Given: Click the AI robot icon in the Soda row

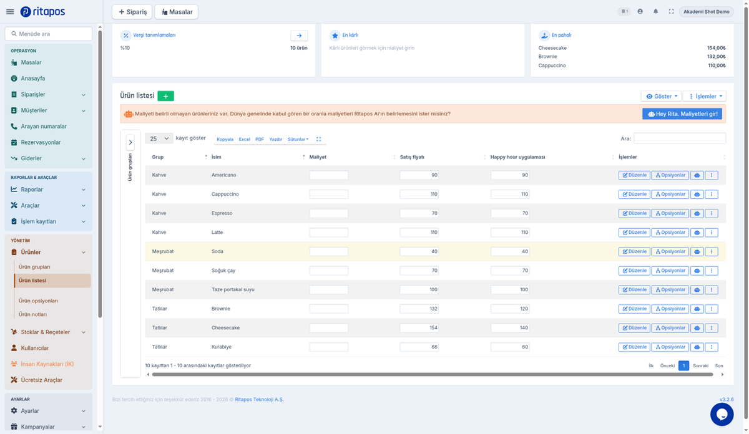Looking at the screenshot, I should point(697,252).
